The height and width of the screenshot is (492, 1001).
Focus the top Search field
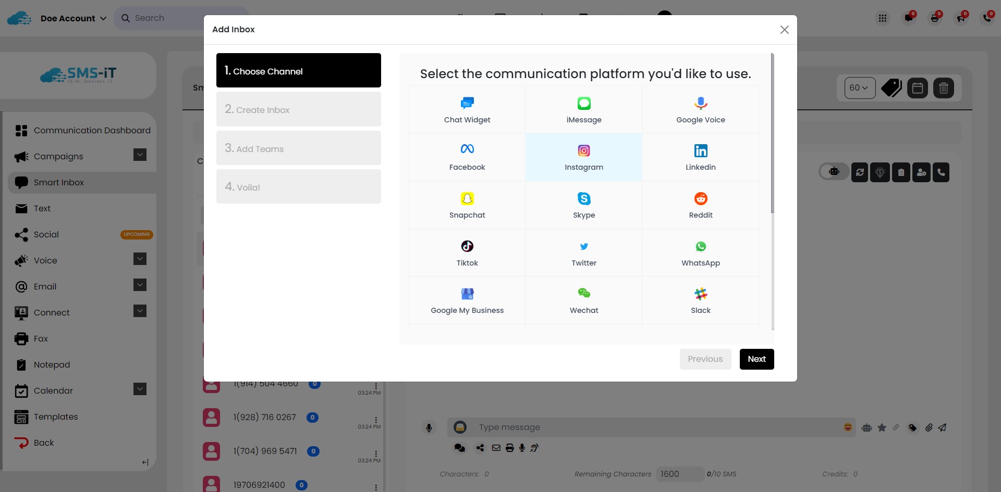point(181,18)
